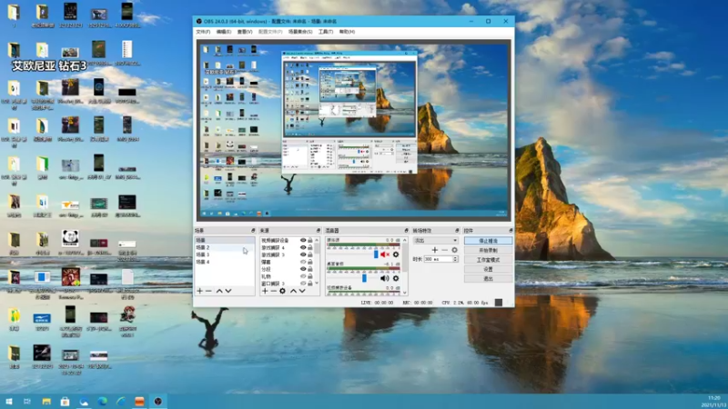Image resolution: width=728 pixels, height=409 pixels.
Task: Move the selected source down in the list
Action: [302, 291]
